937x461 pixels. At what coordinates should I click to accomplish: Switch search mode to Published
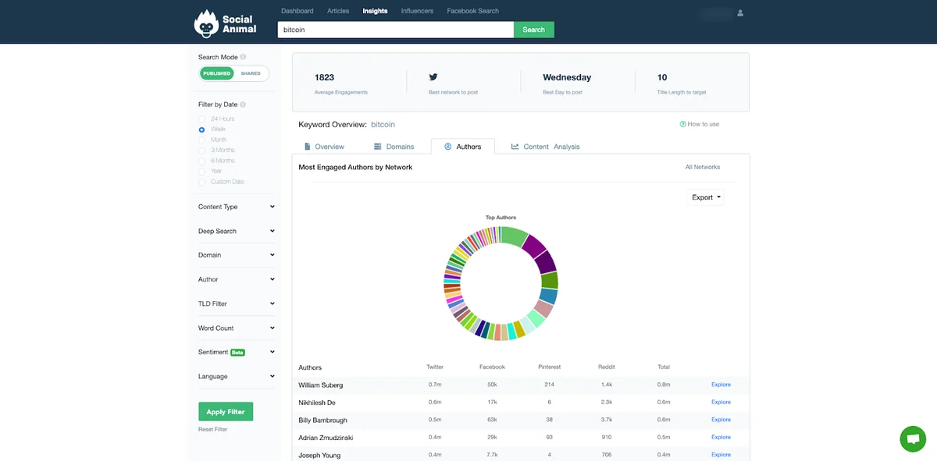217,73
